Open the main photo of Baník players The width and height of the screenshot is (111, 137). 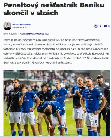point(57,103)
